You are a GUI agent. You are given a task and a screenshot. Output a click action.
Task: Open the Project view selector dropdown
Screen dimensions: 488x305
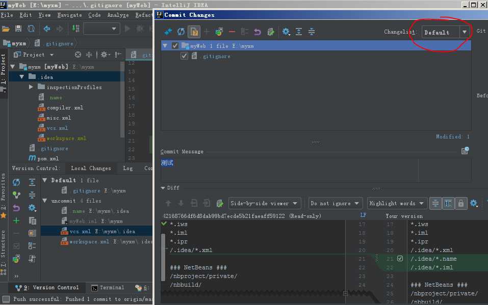[34, 54]
